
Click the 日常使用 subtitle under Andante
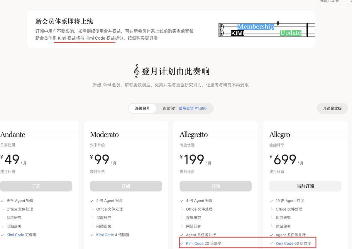pos(8,145)
